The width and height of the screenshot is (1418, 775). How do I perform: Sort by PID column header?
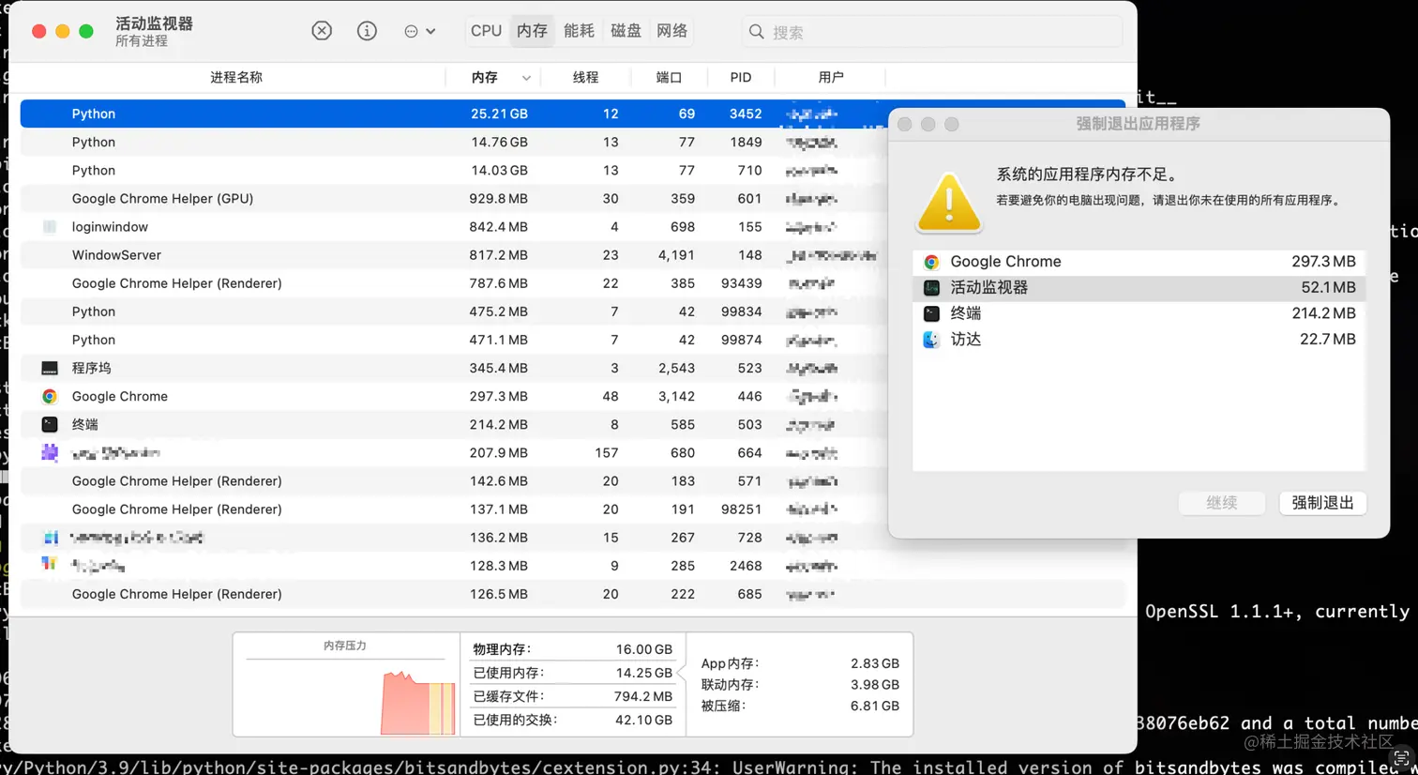click(741, 77)
